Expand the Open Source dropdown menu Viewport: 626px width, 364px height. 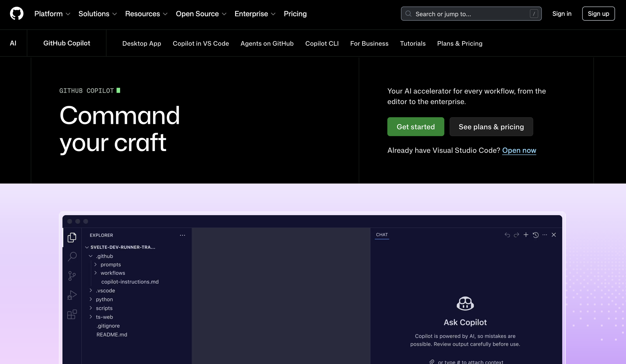pos(201,14)
